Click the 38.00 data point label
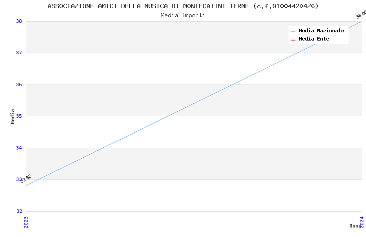The height and width of the screenshot is (237, 366). point(361,14)
